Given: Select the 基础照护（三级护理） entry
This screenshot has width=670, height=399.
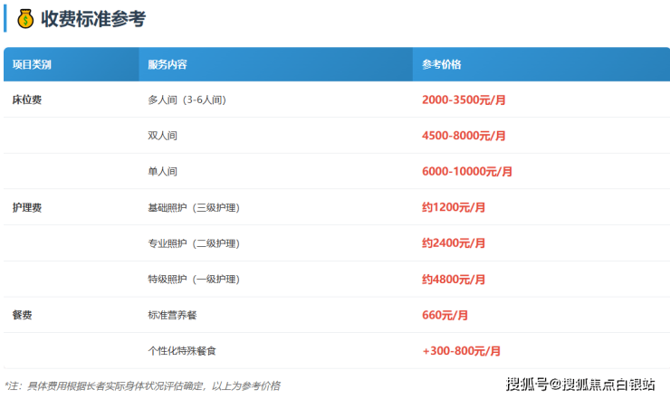Looking at the screenshot, I should [x=193, y=207].
